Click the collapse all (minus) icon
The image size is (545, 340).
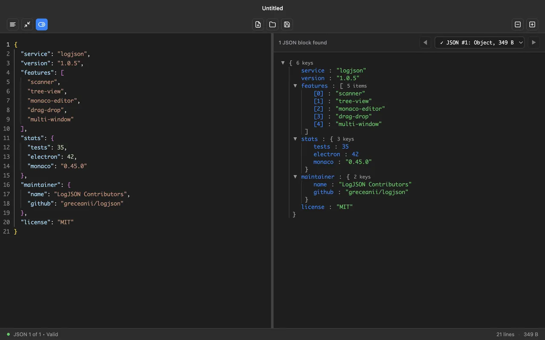point(518,25)
